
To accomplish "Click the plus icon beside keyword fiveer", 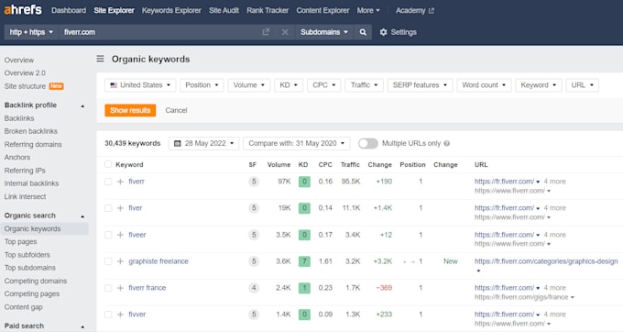I will (120, 235).
